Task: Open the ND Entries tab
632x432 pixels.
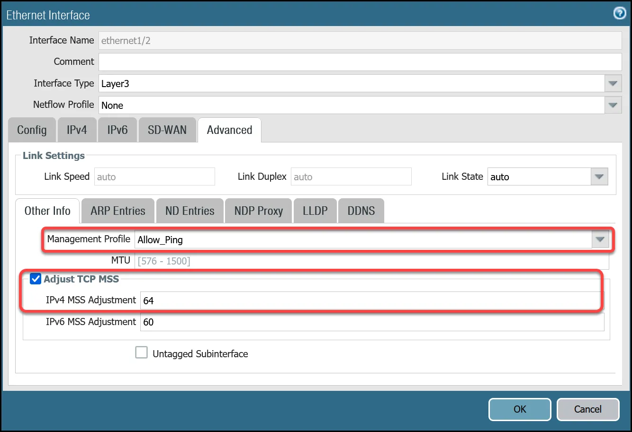Action: tap(190, 211)
